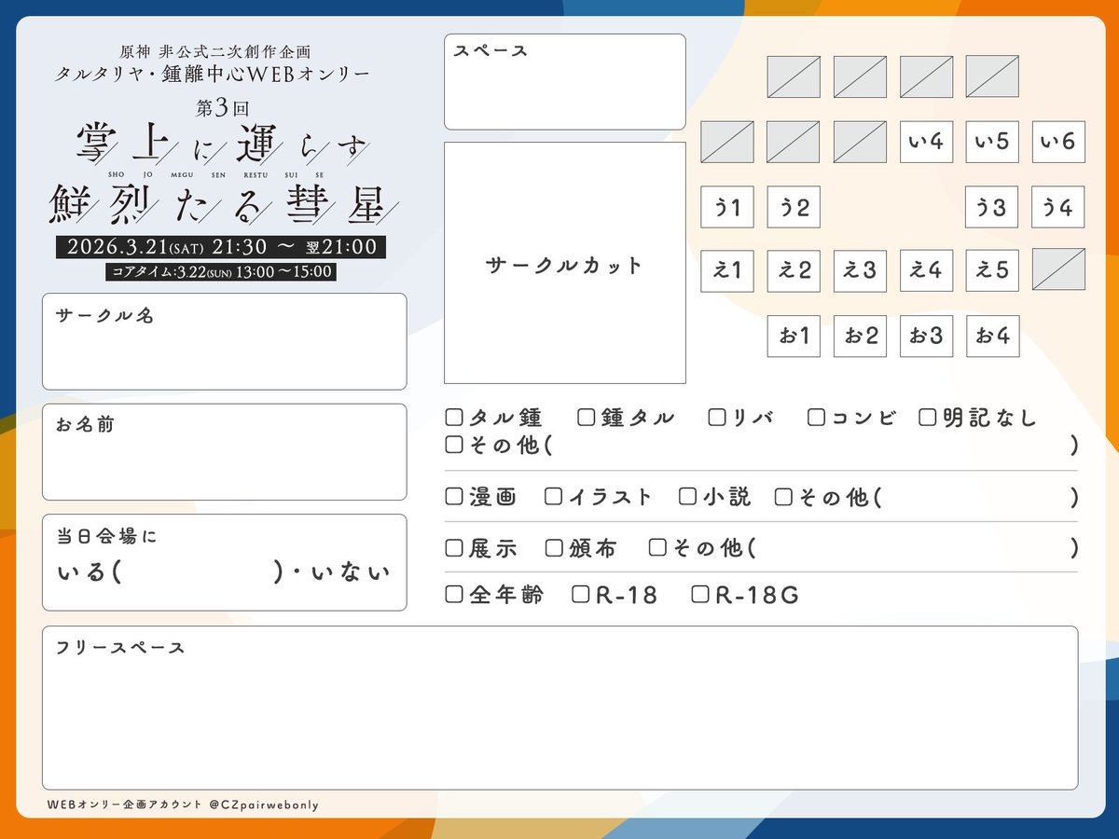Select space cell い4 in the map

926,142
